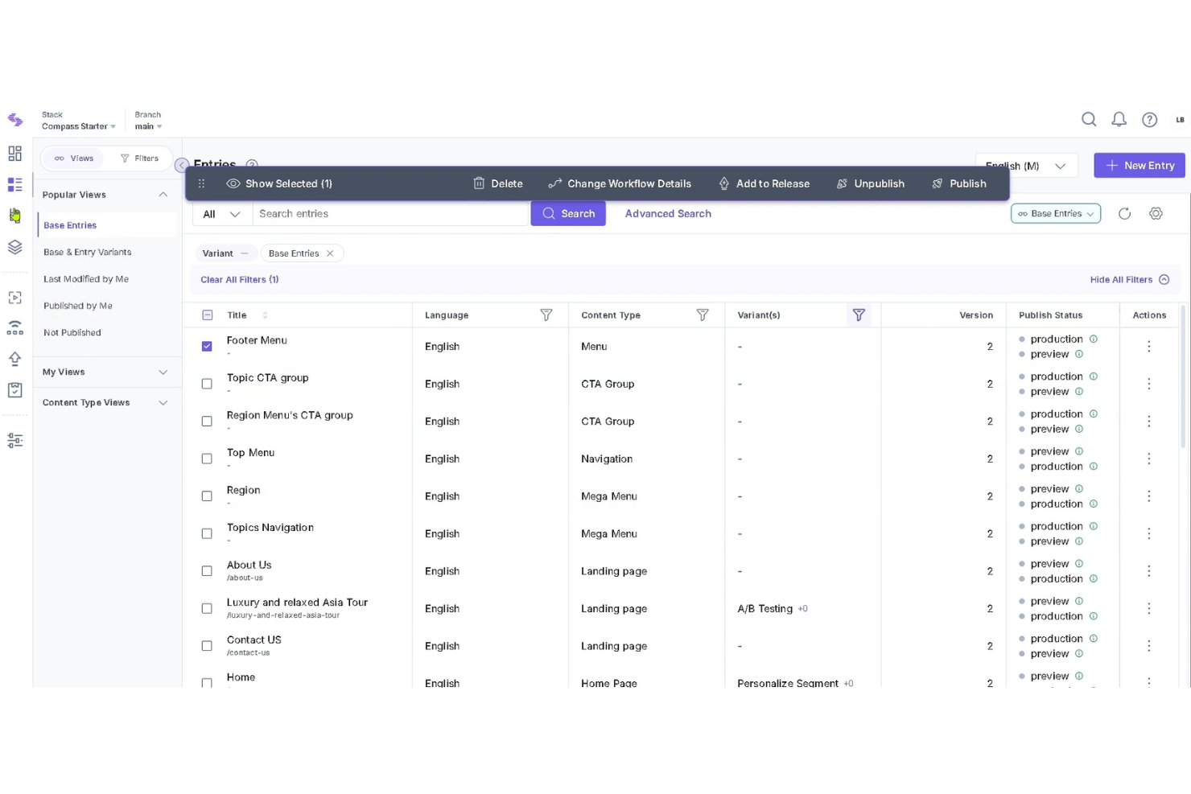Remove the Base Entries filter chip
Viewport: 1191px width, 794px height.
[x=330, y=253]
